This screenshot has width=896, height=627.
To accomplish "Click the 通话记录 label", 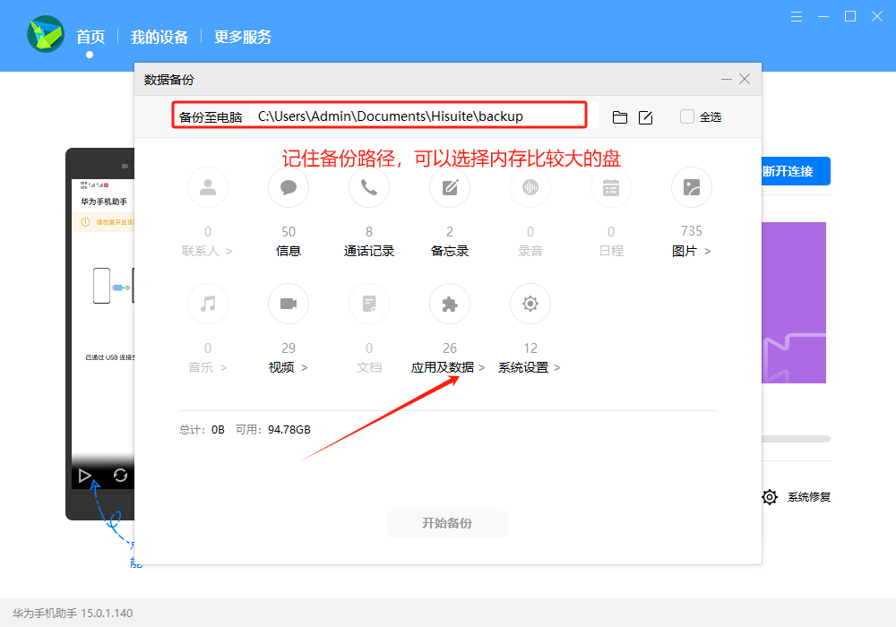I will pyautogui.click(x=369, y=252).
